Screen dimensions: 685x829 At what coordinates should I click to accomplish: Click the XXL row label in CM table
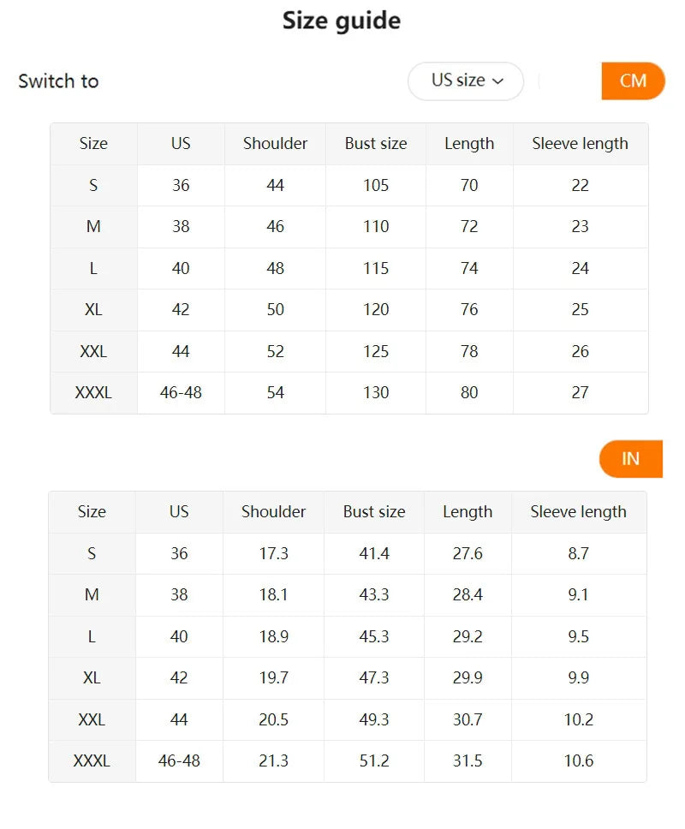pyautogui.click(x=93, y=351)
